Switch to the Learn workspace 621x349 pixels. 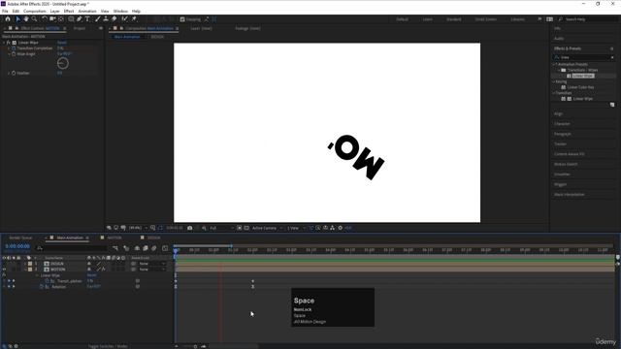pyautogui.click(x=427, y=19)
